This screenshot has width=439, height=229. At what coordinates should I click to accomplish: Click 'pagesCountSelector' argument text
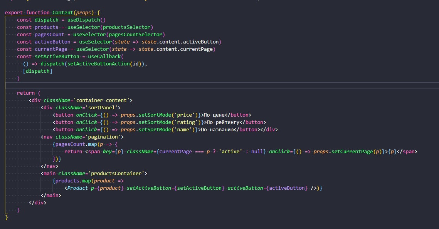pos(136,34)
